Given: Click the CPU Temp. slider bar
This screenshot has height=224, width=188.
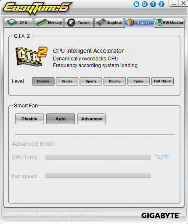Looking at the screenshot, I should [x=98, y=158].
